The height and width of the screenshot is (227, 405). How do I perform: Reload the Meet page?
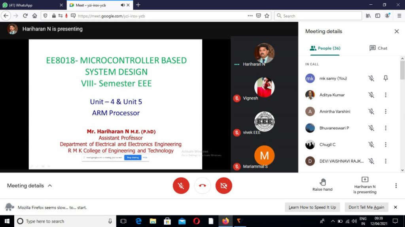tap(25, 16)
